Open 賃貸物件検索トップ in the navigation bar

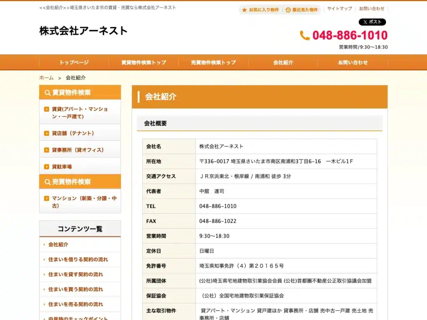tap(144, 62)
